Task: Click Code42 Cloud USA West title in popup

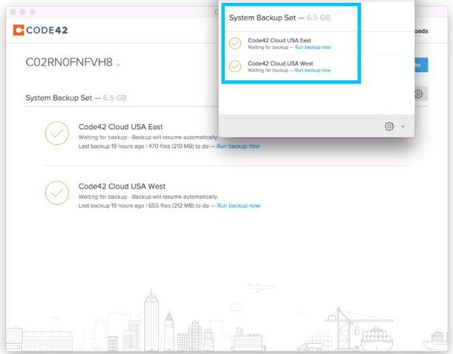Action: pos(281,63)
